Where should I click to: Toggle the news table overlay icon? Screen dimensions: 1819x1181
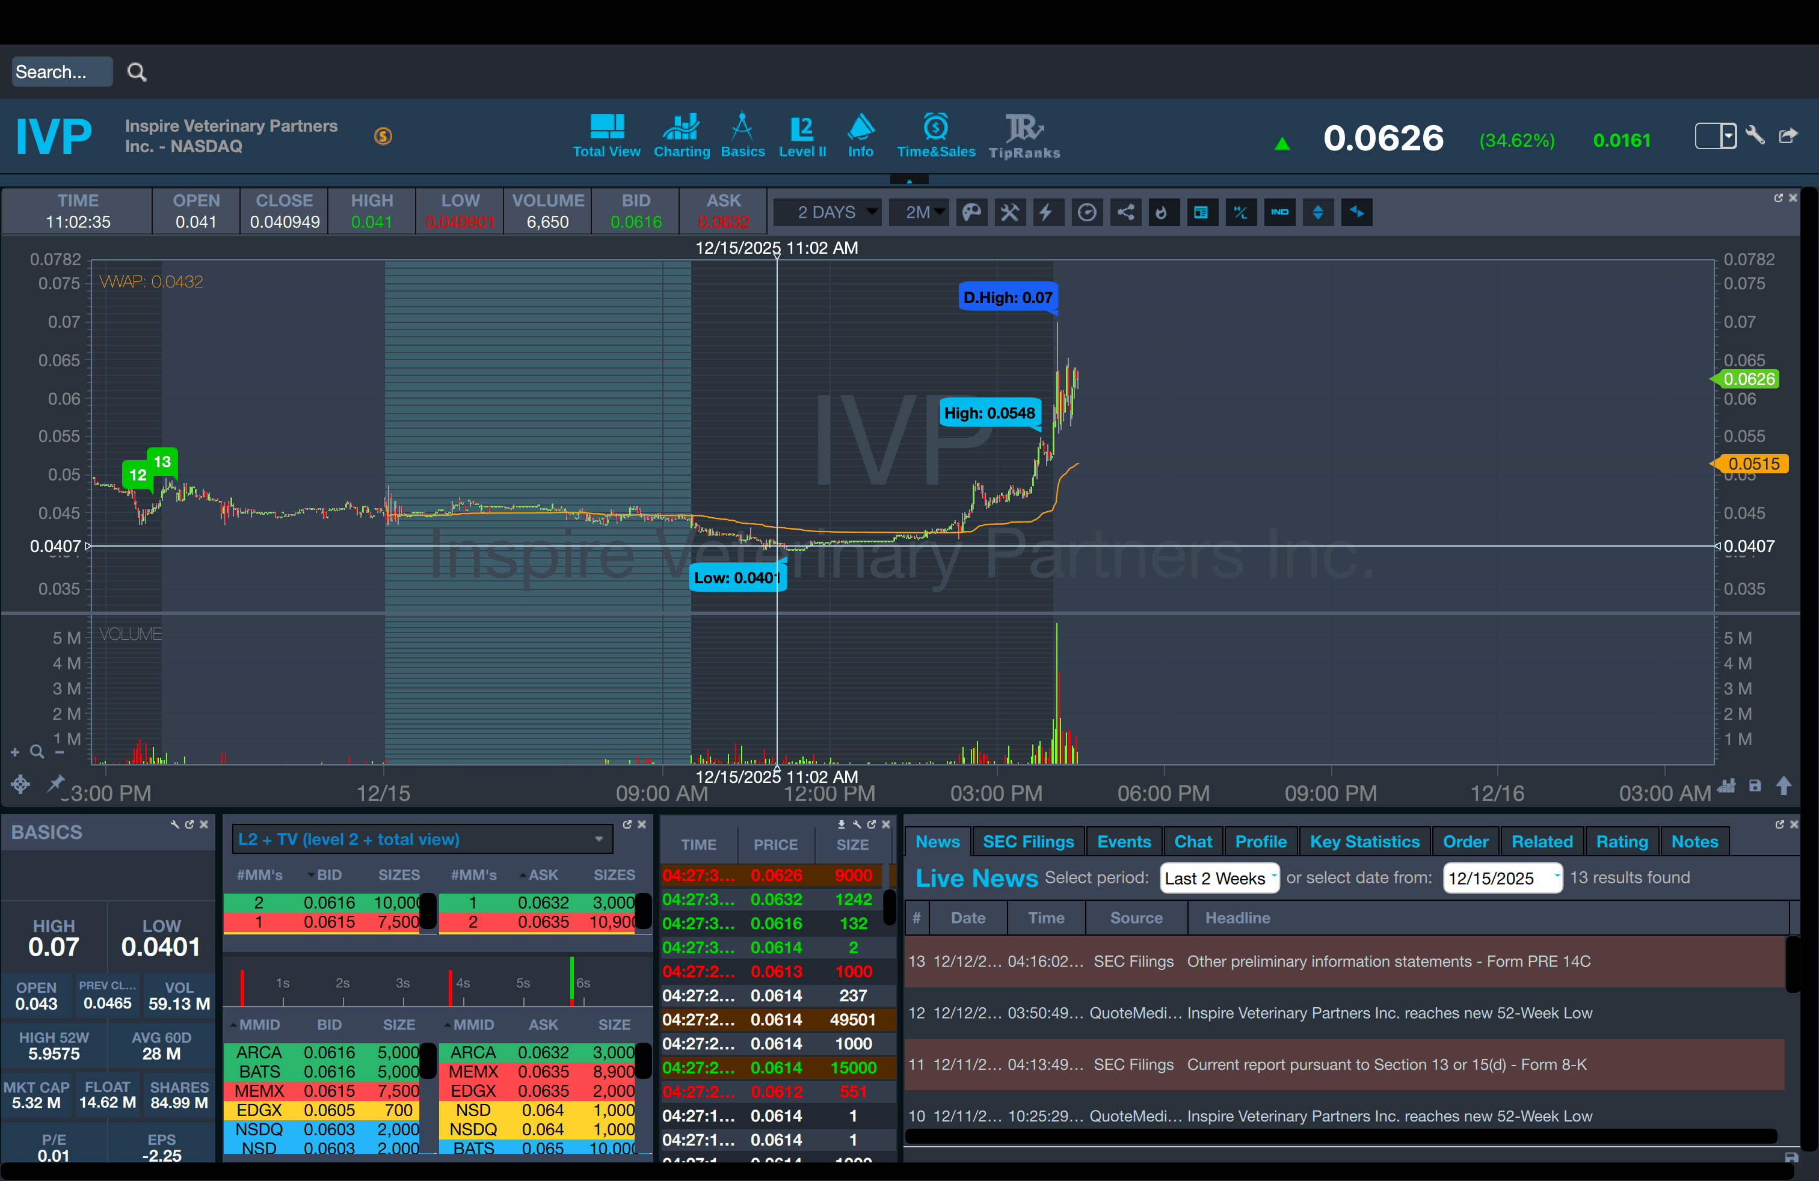1201,212
